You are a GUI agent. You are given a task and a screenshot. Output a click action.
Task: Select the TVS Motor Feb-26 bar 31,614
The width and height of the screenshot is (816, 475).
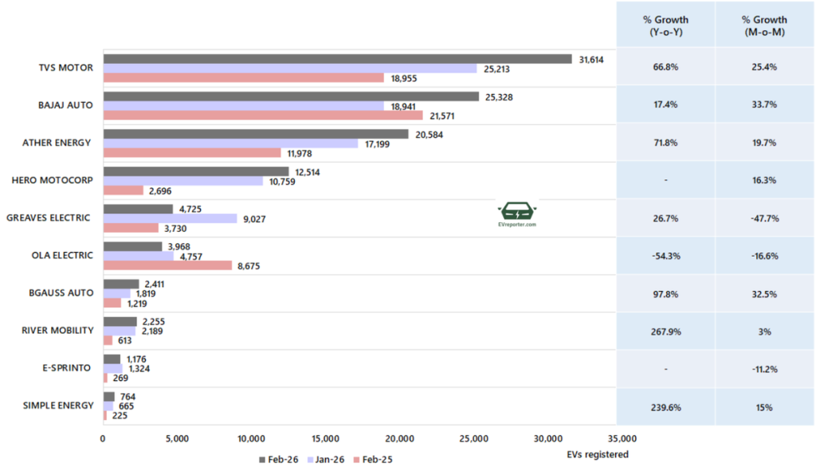click(x=337, y=59)
